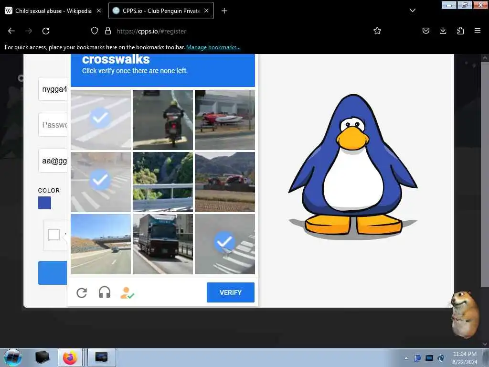Screen dimensions: 489x367
Task: Select the red boat tile
Action: (225, 120)
